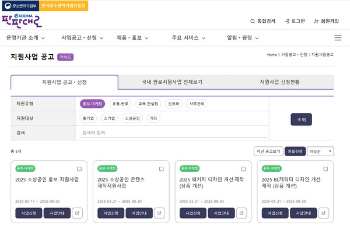
Task: Open external link icon on 소상공인 콘텐츠 제작지원사업 card
Action: click(x=159, y=213)
